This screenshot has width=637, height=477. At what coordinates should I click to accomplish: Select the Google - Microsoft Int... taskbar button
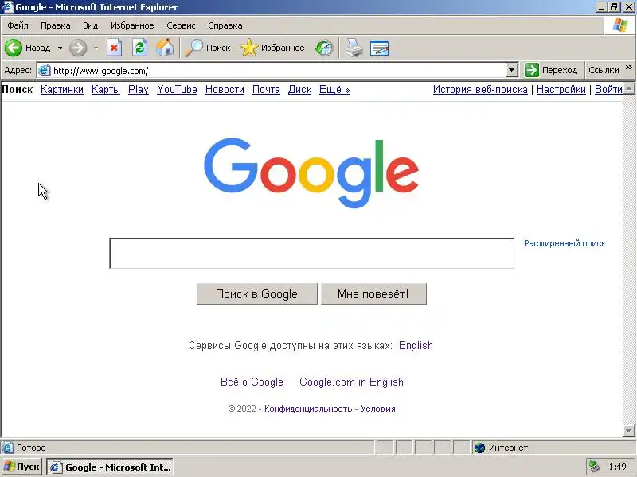[110, 467]
